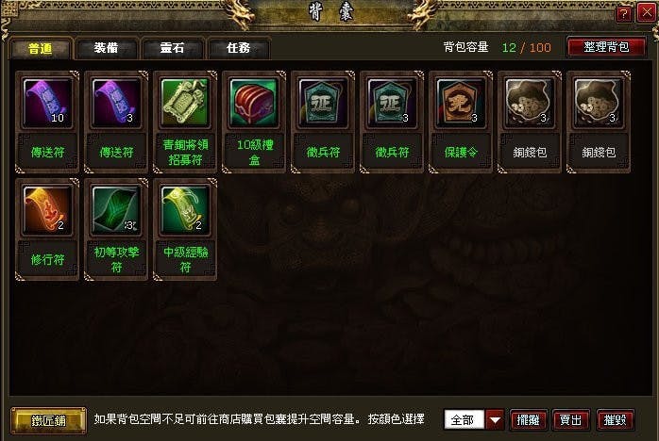
Task: Select the 中級經驗符 scroll icon
Action: coord(185,210)
